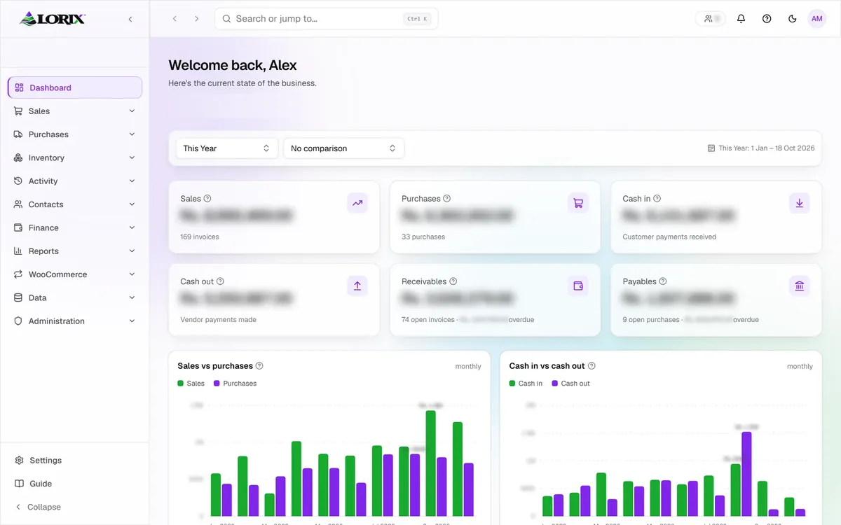Click the Reports bar chart icon
Image resolution: width=841 pixels, height=525 pixels.
[18, 251]
